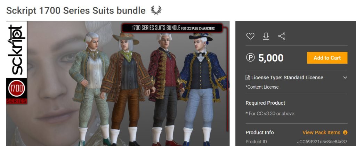Click the document icon beside License Type

point(248,78)
